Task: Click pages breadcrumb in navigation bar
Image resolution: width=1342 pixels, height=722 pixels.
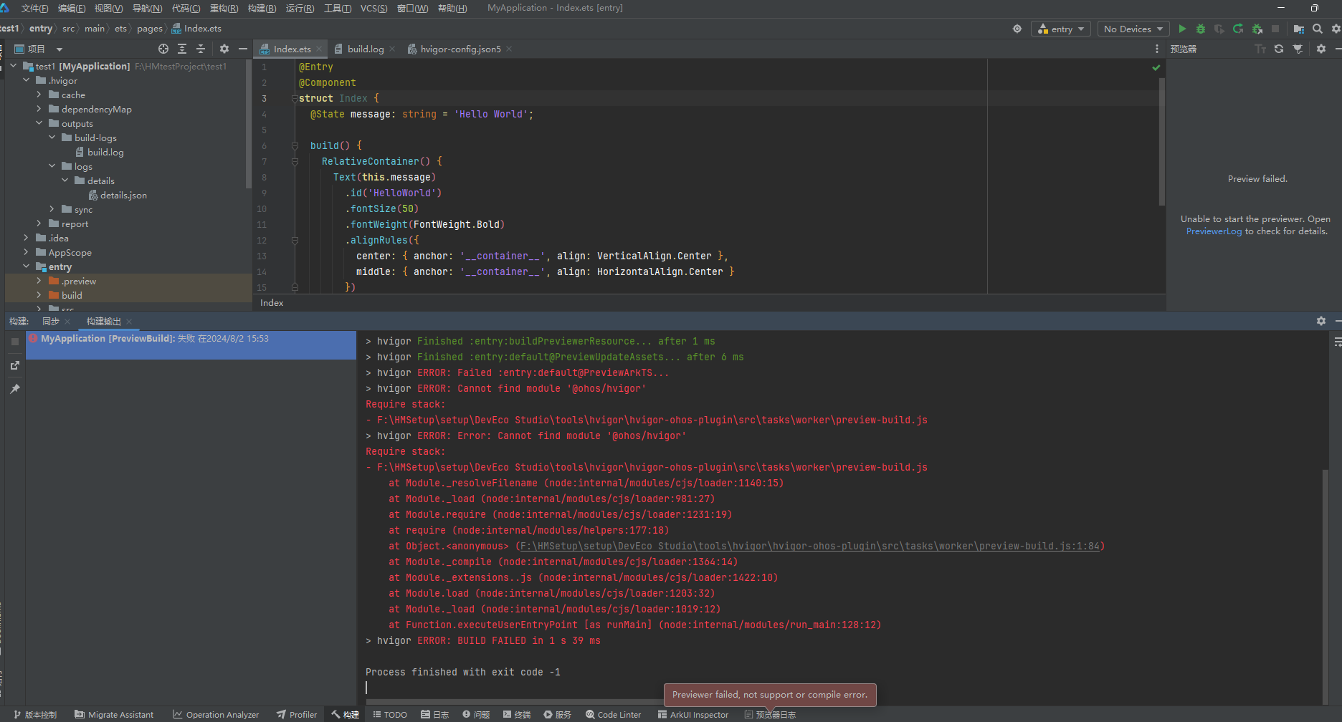Action: tap(150, 29)
